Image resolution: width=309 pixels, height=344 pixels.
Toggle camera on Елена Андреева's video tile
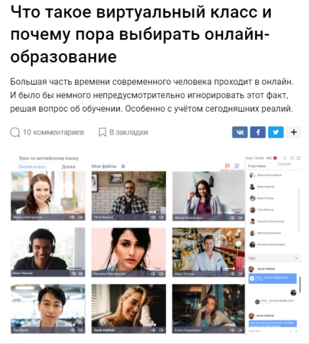click(240, 330)
